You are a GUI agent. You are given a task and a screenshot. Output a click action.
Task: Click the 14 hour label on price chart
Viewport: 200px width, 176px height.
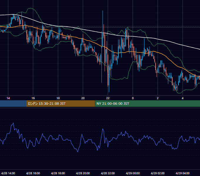coord(8,98)
